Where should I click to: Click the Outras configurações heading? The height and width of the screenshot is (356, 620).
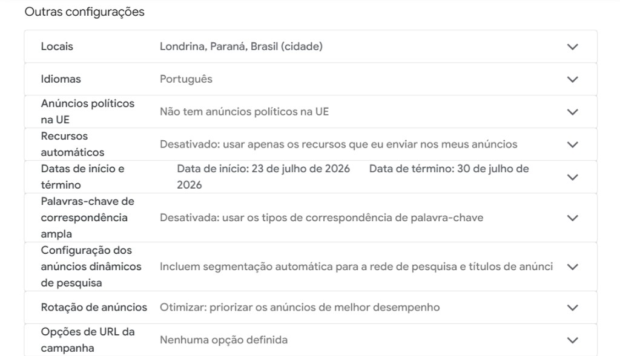pyautogui.click(x=84, y=12)
